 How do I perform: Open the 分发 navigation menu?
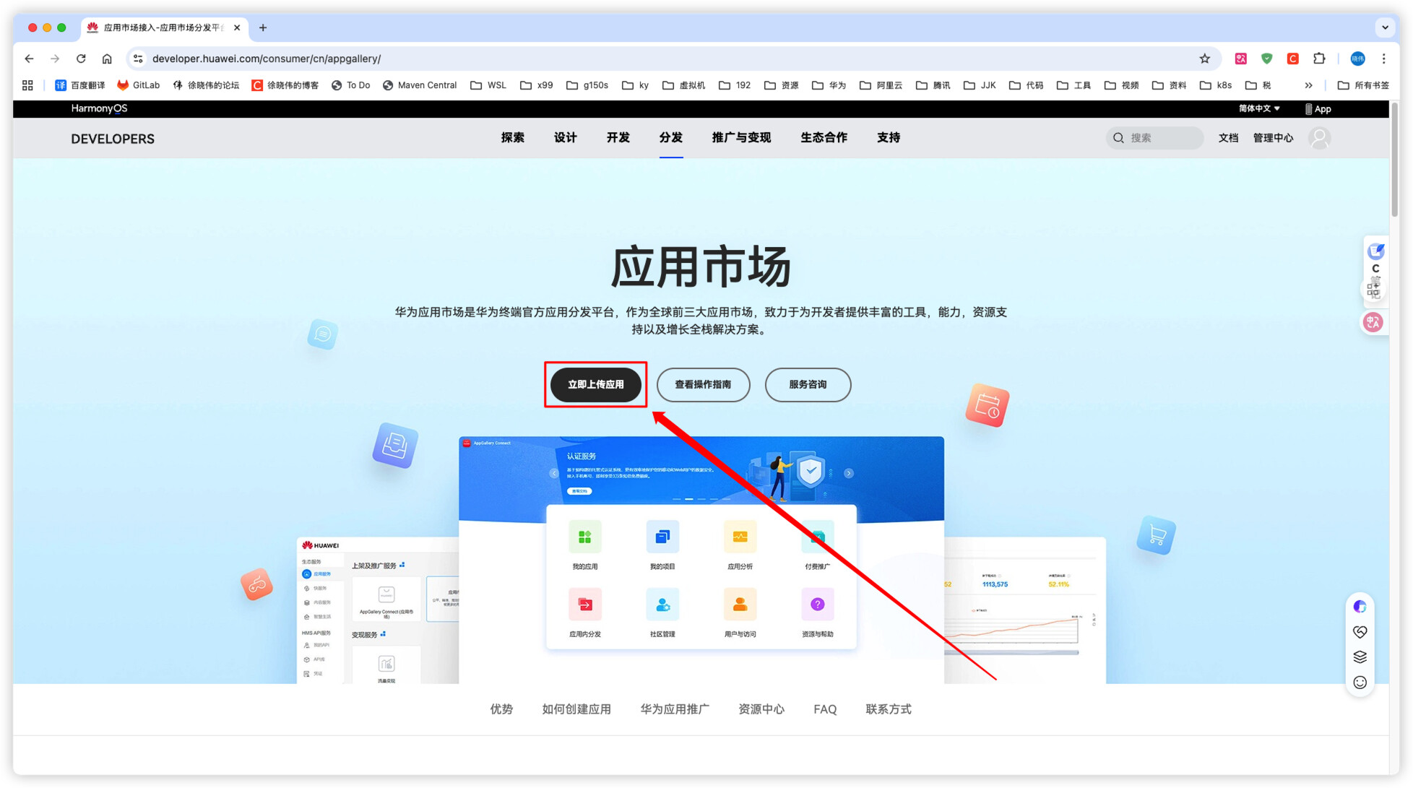tap(670, 138)
